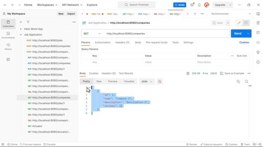Image resolution: width=263 pixels, height=147 pixels.
Task: Open the request Settings tab
Action: (x=188, y=42)
